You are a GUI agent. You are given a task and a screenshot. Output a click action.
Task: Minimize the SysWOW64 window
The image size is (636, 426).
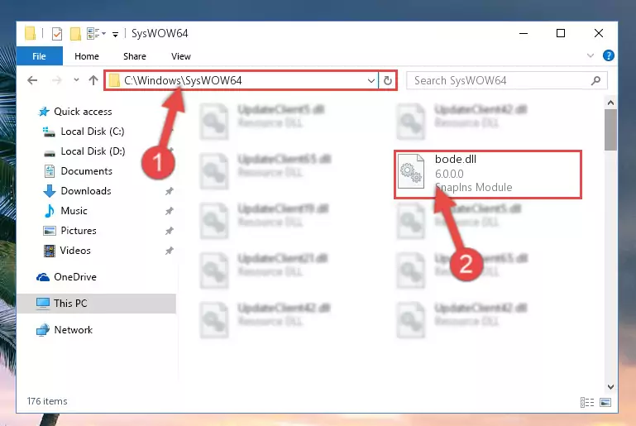tap(524, 33)
